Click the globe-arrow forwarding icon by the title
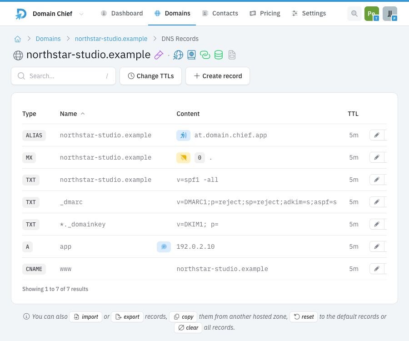 point(178,55)
